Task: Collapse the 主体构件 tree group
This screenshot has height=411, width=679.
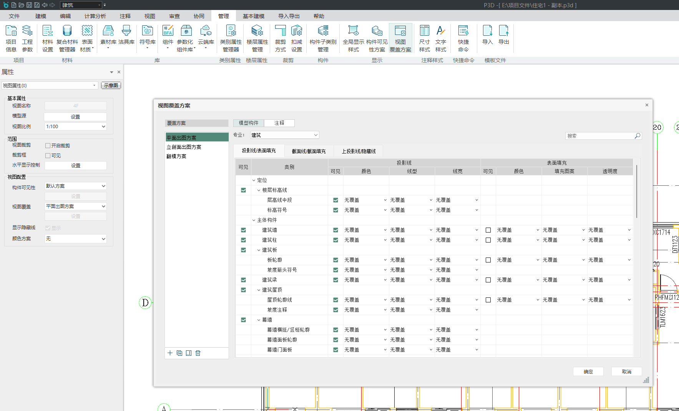Action: (254, 220)
